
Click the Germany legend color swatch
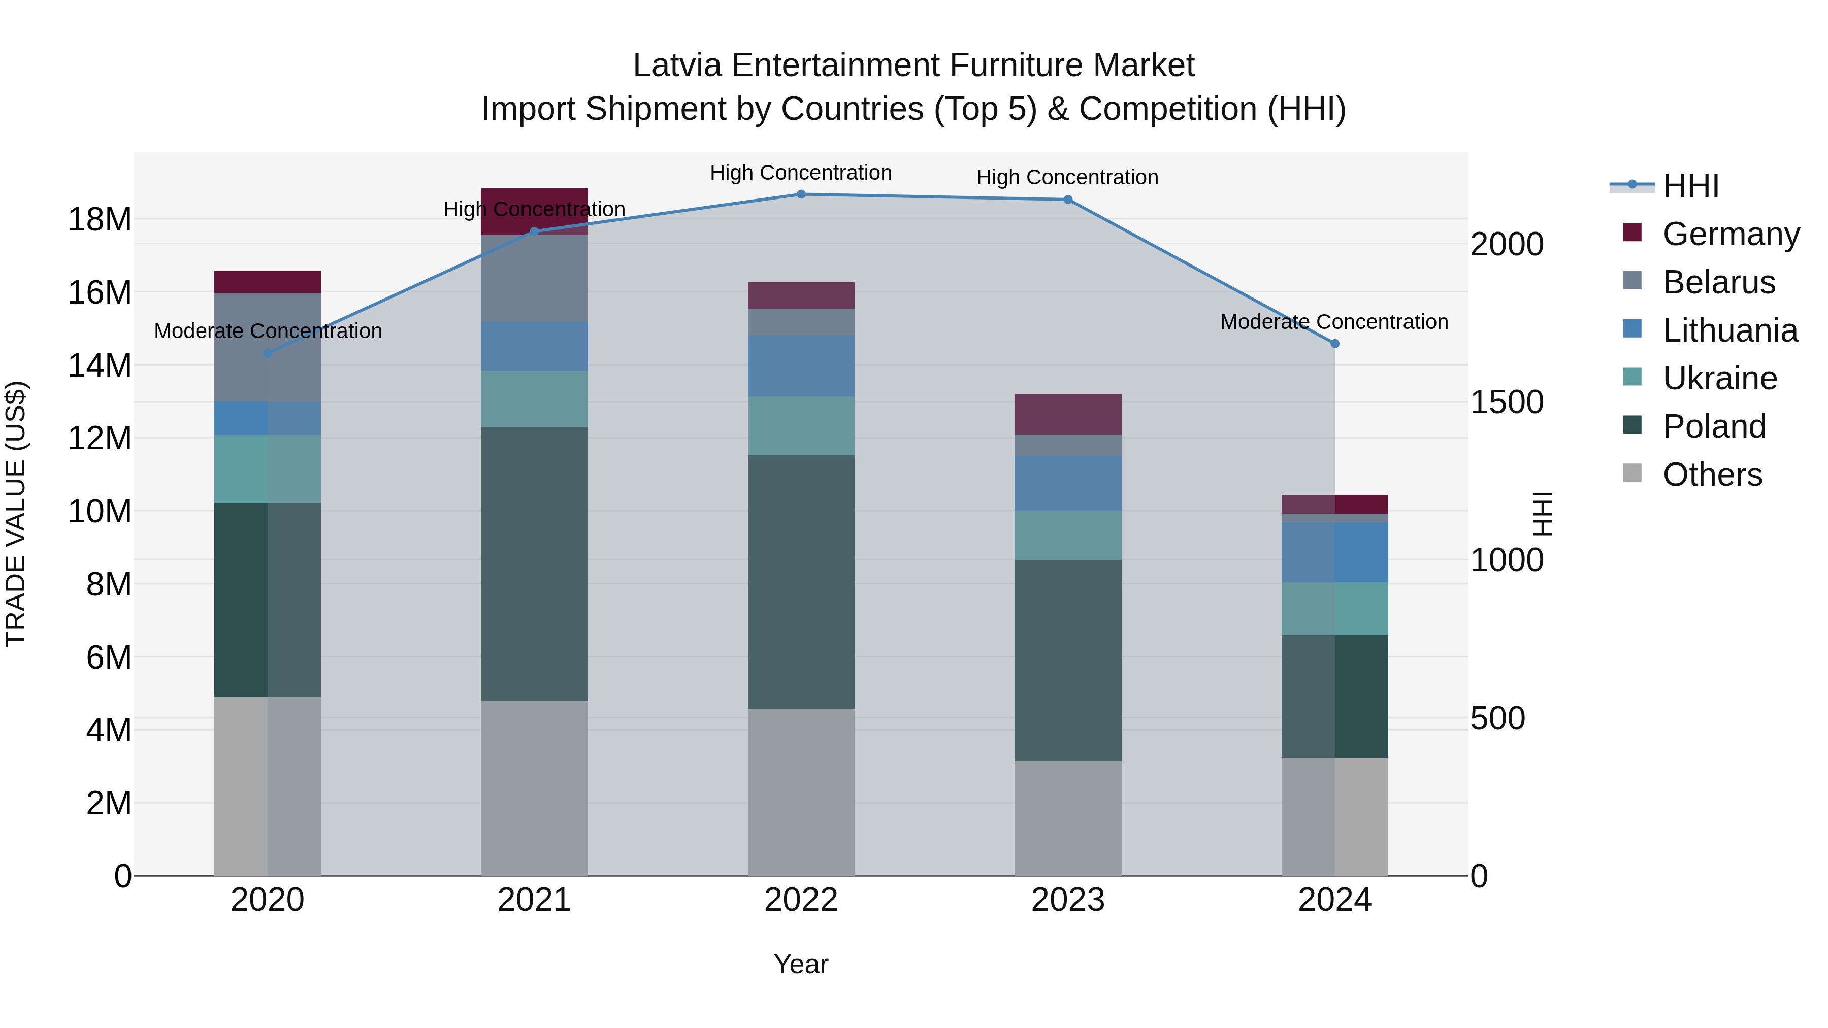1632,232
